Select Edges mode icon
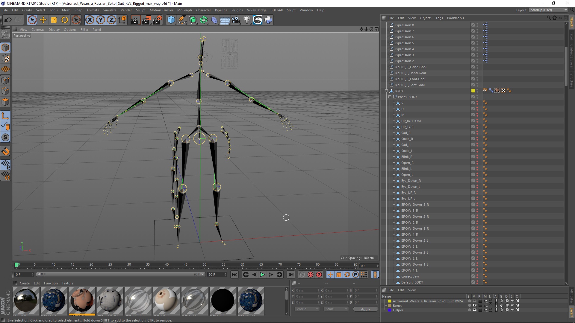 pos(5,91)
